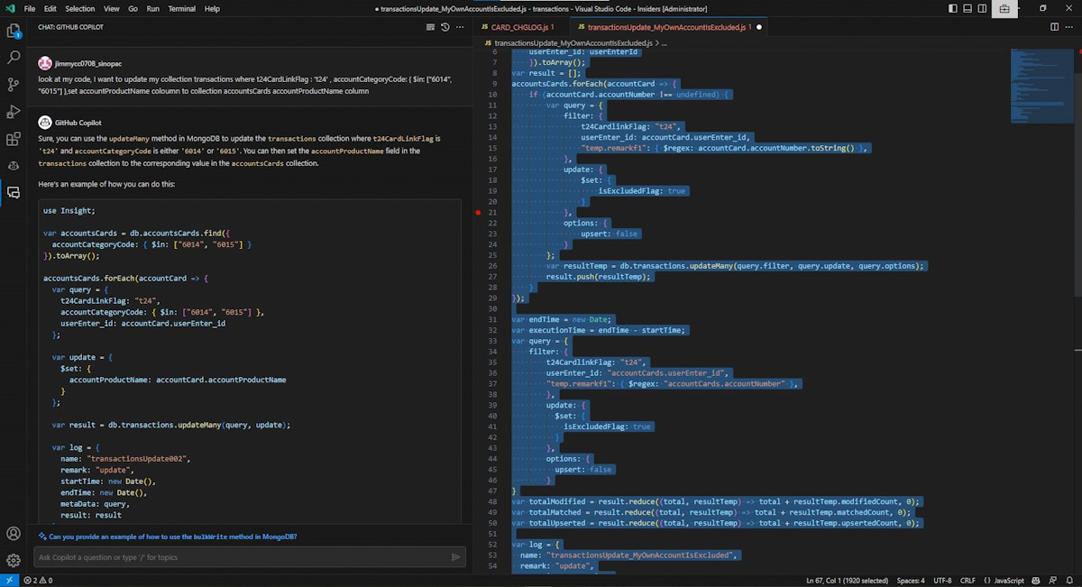Click the send arrow in Copilot chat input

(x=455, y=557)
